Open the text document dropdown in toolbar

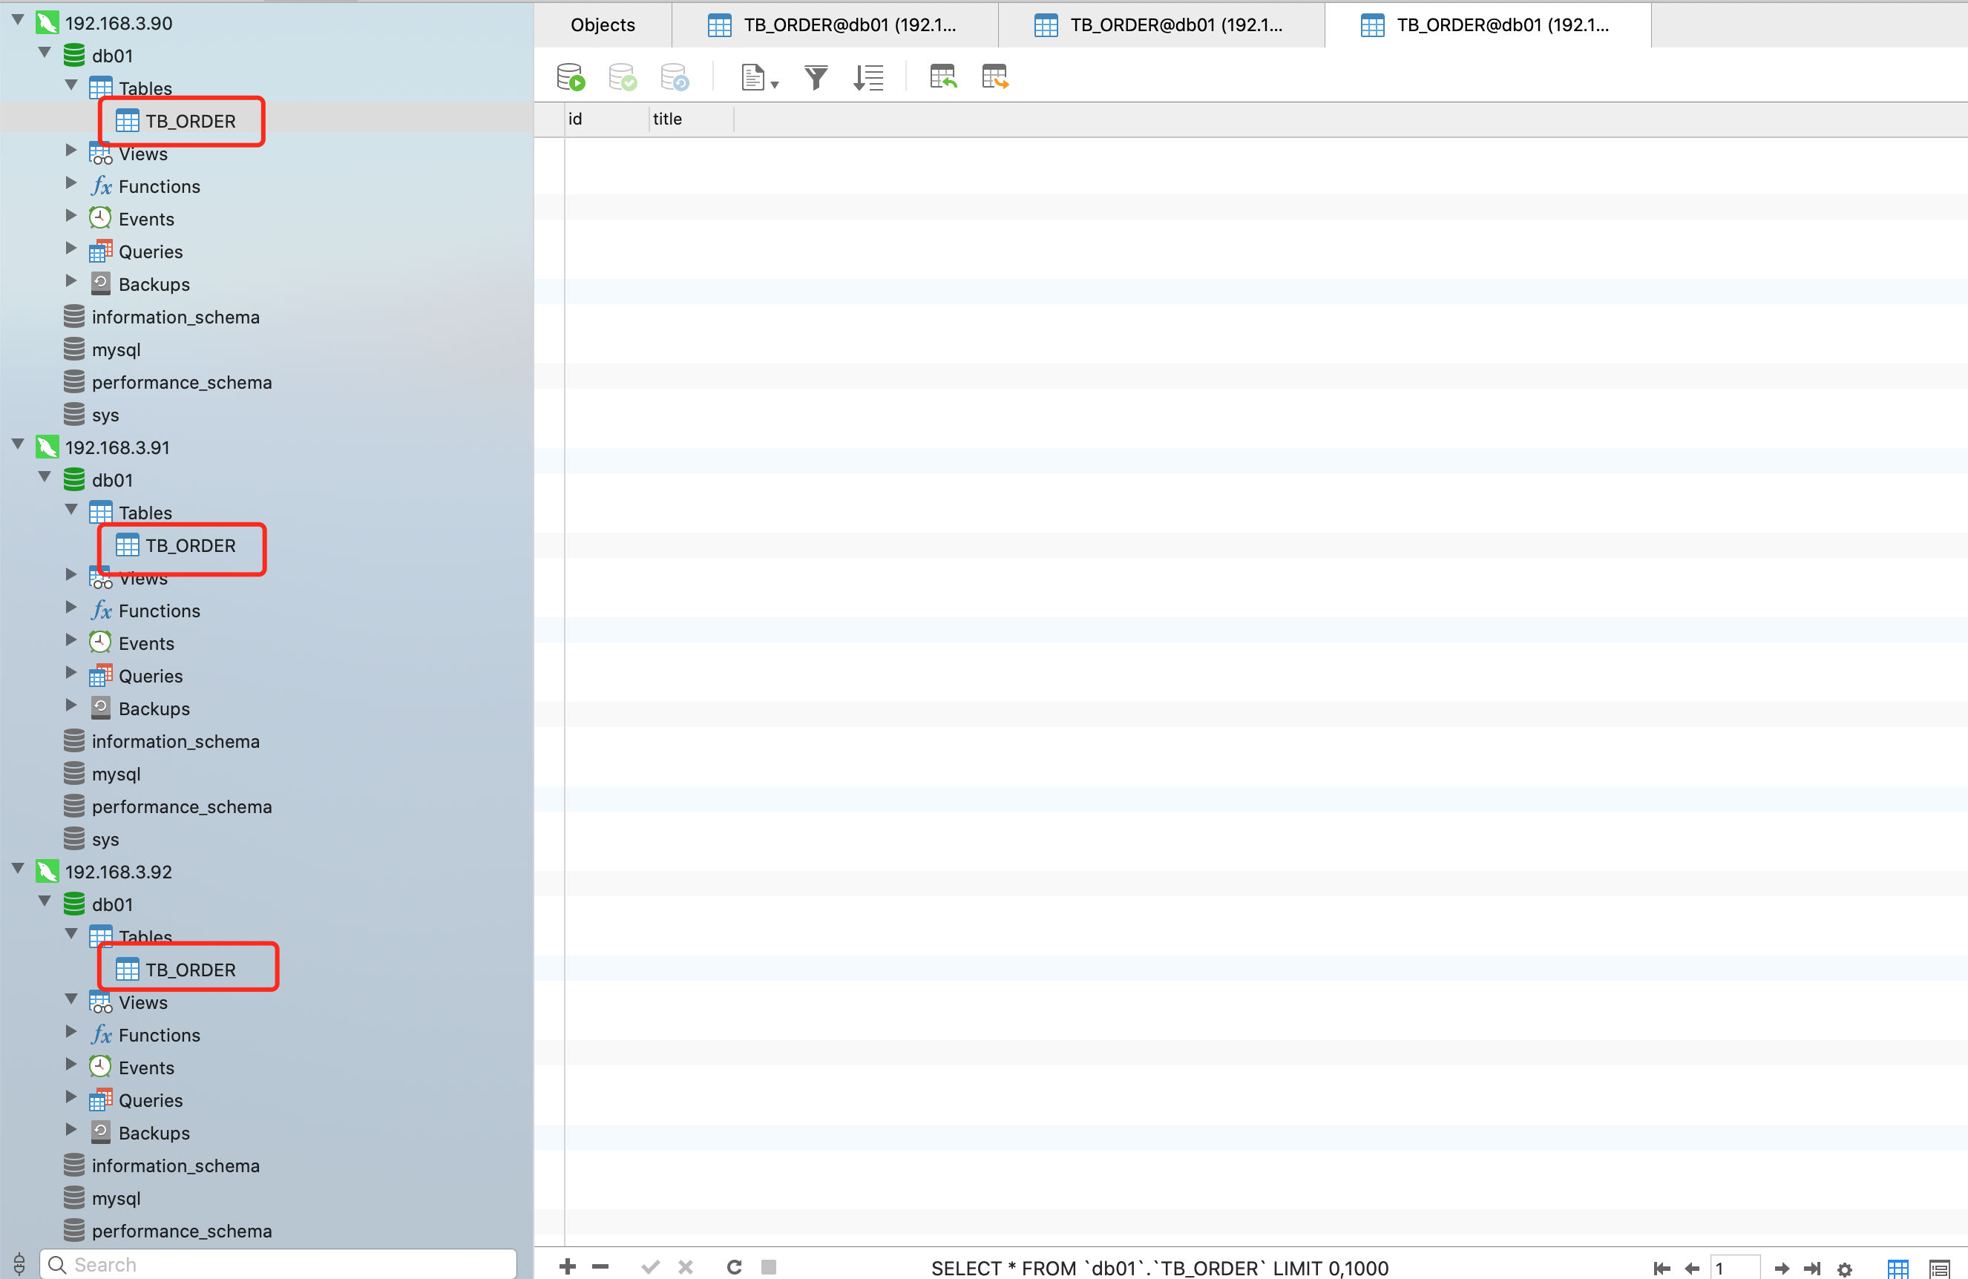[759, 77]
